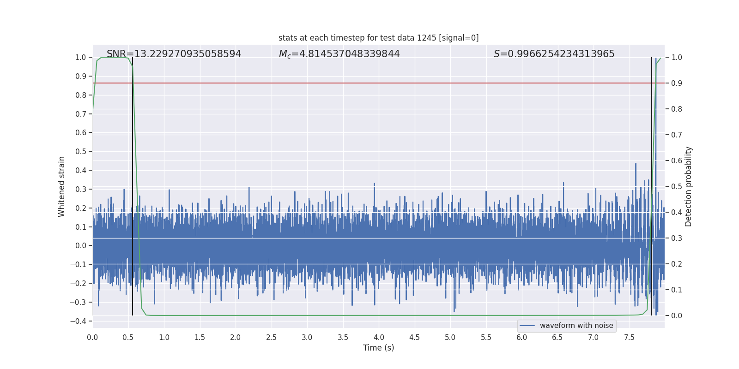Select the 7.5 tick on the time axis
The image size is (739, 369).
click(x=629, y=337)
